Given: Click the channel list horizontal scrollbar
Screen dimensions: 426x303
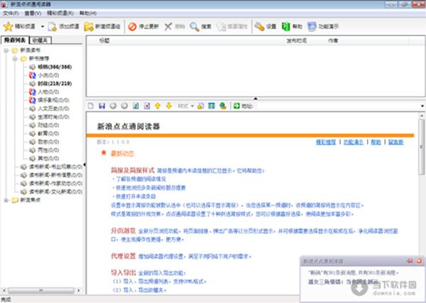Looking at the screenshot, I should coord(40,290).
